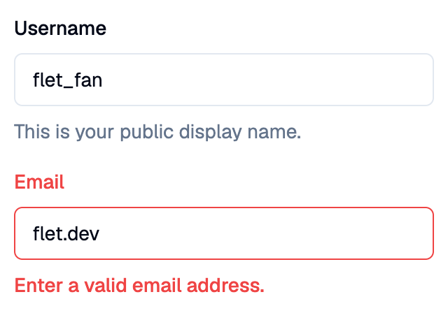The width and height of the screenshot is (448, 313).
Task: Select the field containing flet_fan
Action: click(x=224, y=80)
